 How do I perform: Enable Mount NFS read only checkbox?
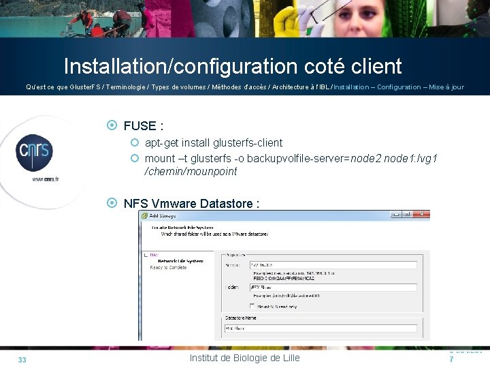pyautogui.click(x=252, y=306)
